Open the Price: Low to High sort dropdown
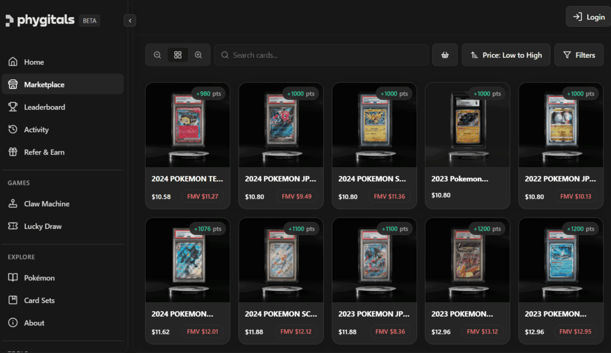The width and height of the screenshot is (611, 353). point(506,55)
